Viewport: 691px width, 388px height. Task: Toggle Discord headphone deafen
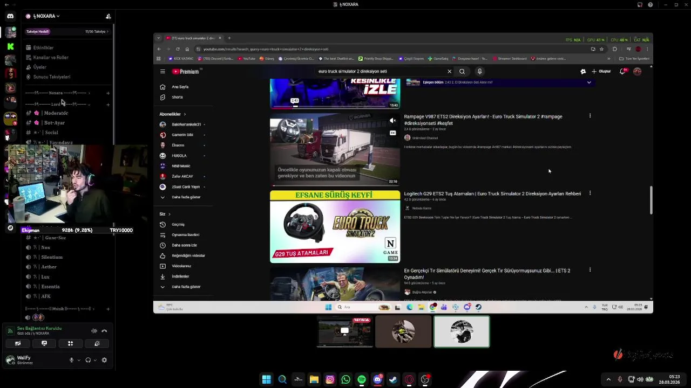click(88, 360)
